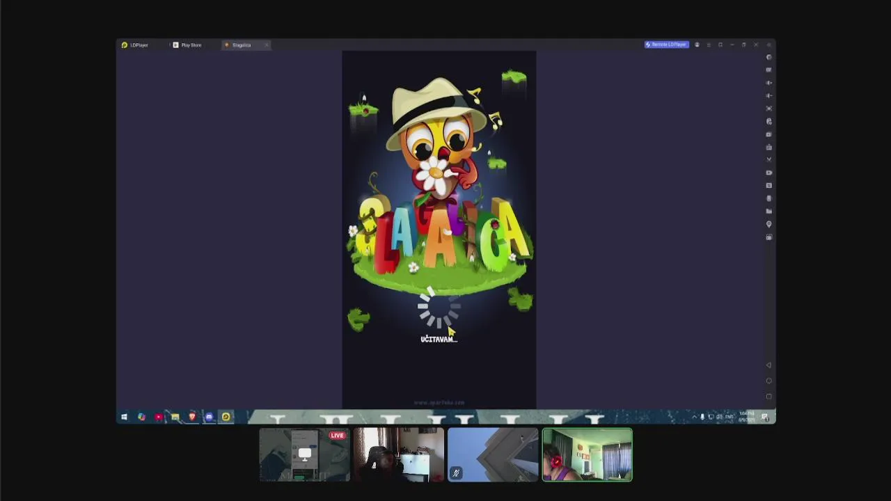Close the Slagalica tab
Screen dimensions: 891x501
pyautogui.click(x=266, y=45)
